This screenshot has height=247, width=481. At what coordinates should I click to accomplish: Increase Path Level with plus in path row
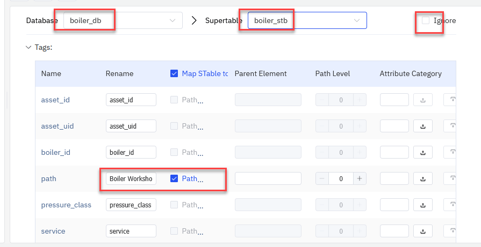pos(360,178)
